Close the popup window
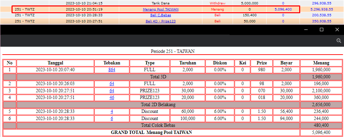Screen dimensions: 344x137 [337, 30]
